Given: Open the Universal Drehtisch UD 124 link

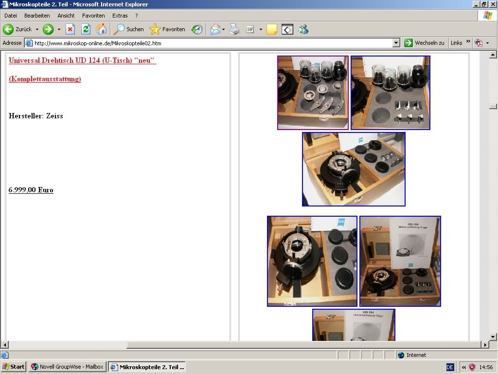Looking at the screenshot, I should tap(82, 60).
